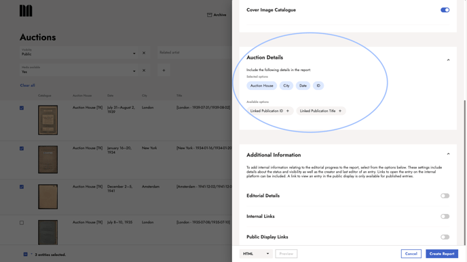This screenshot has height=262, width=467.
Task: Open London 1939 catalogue thumbnail
Action: click(48, 120)
